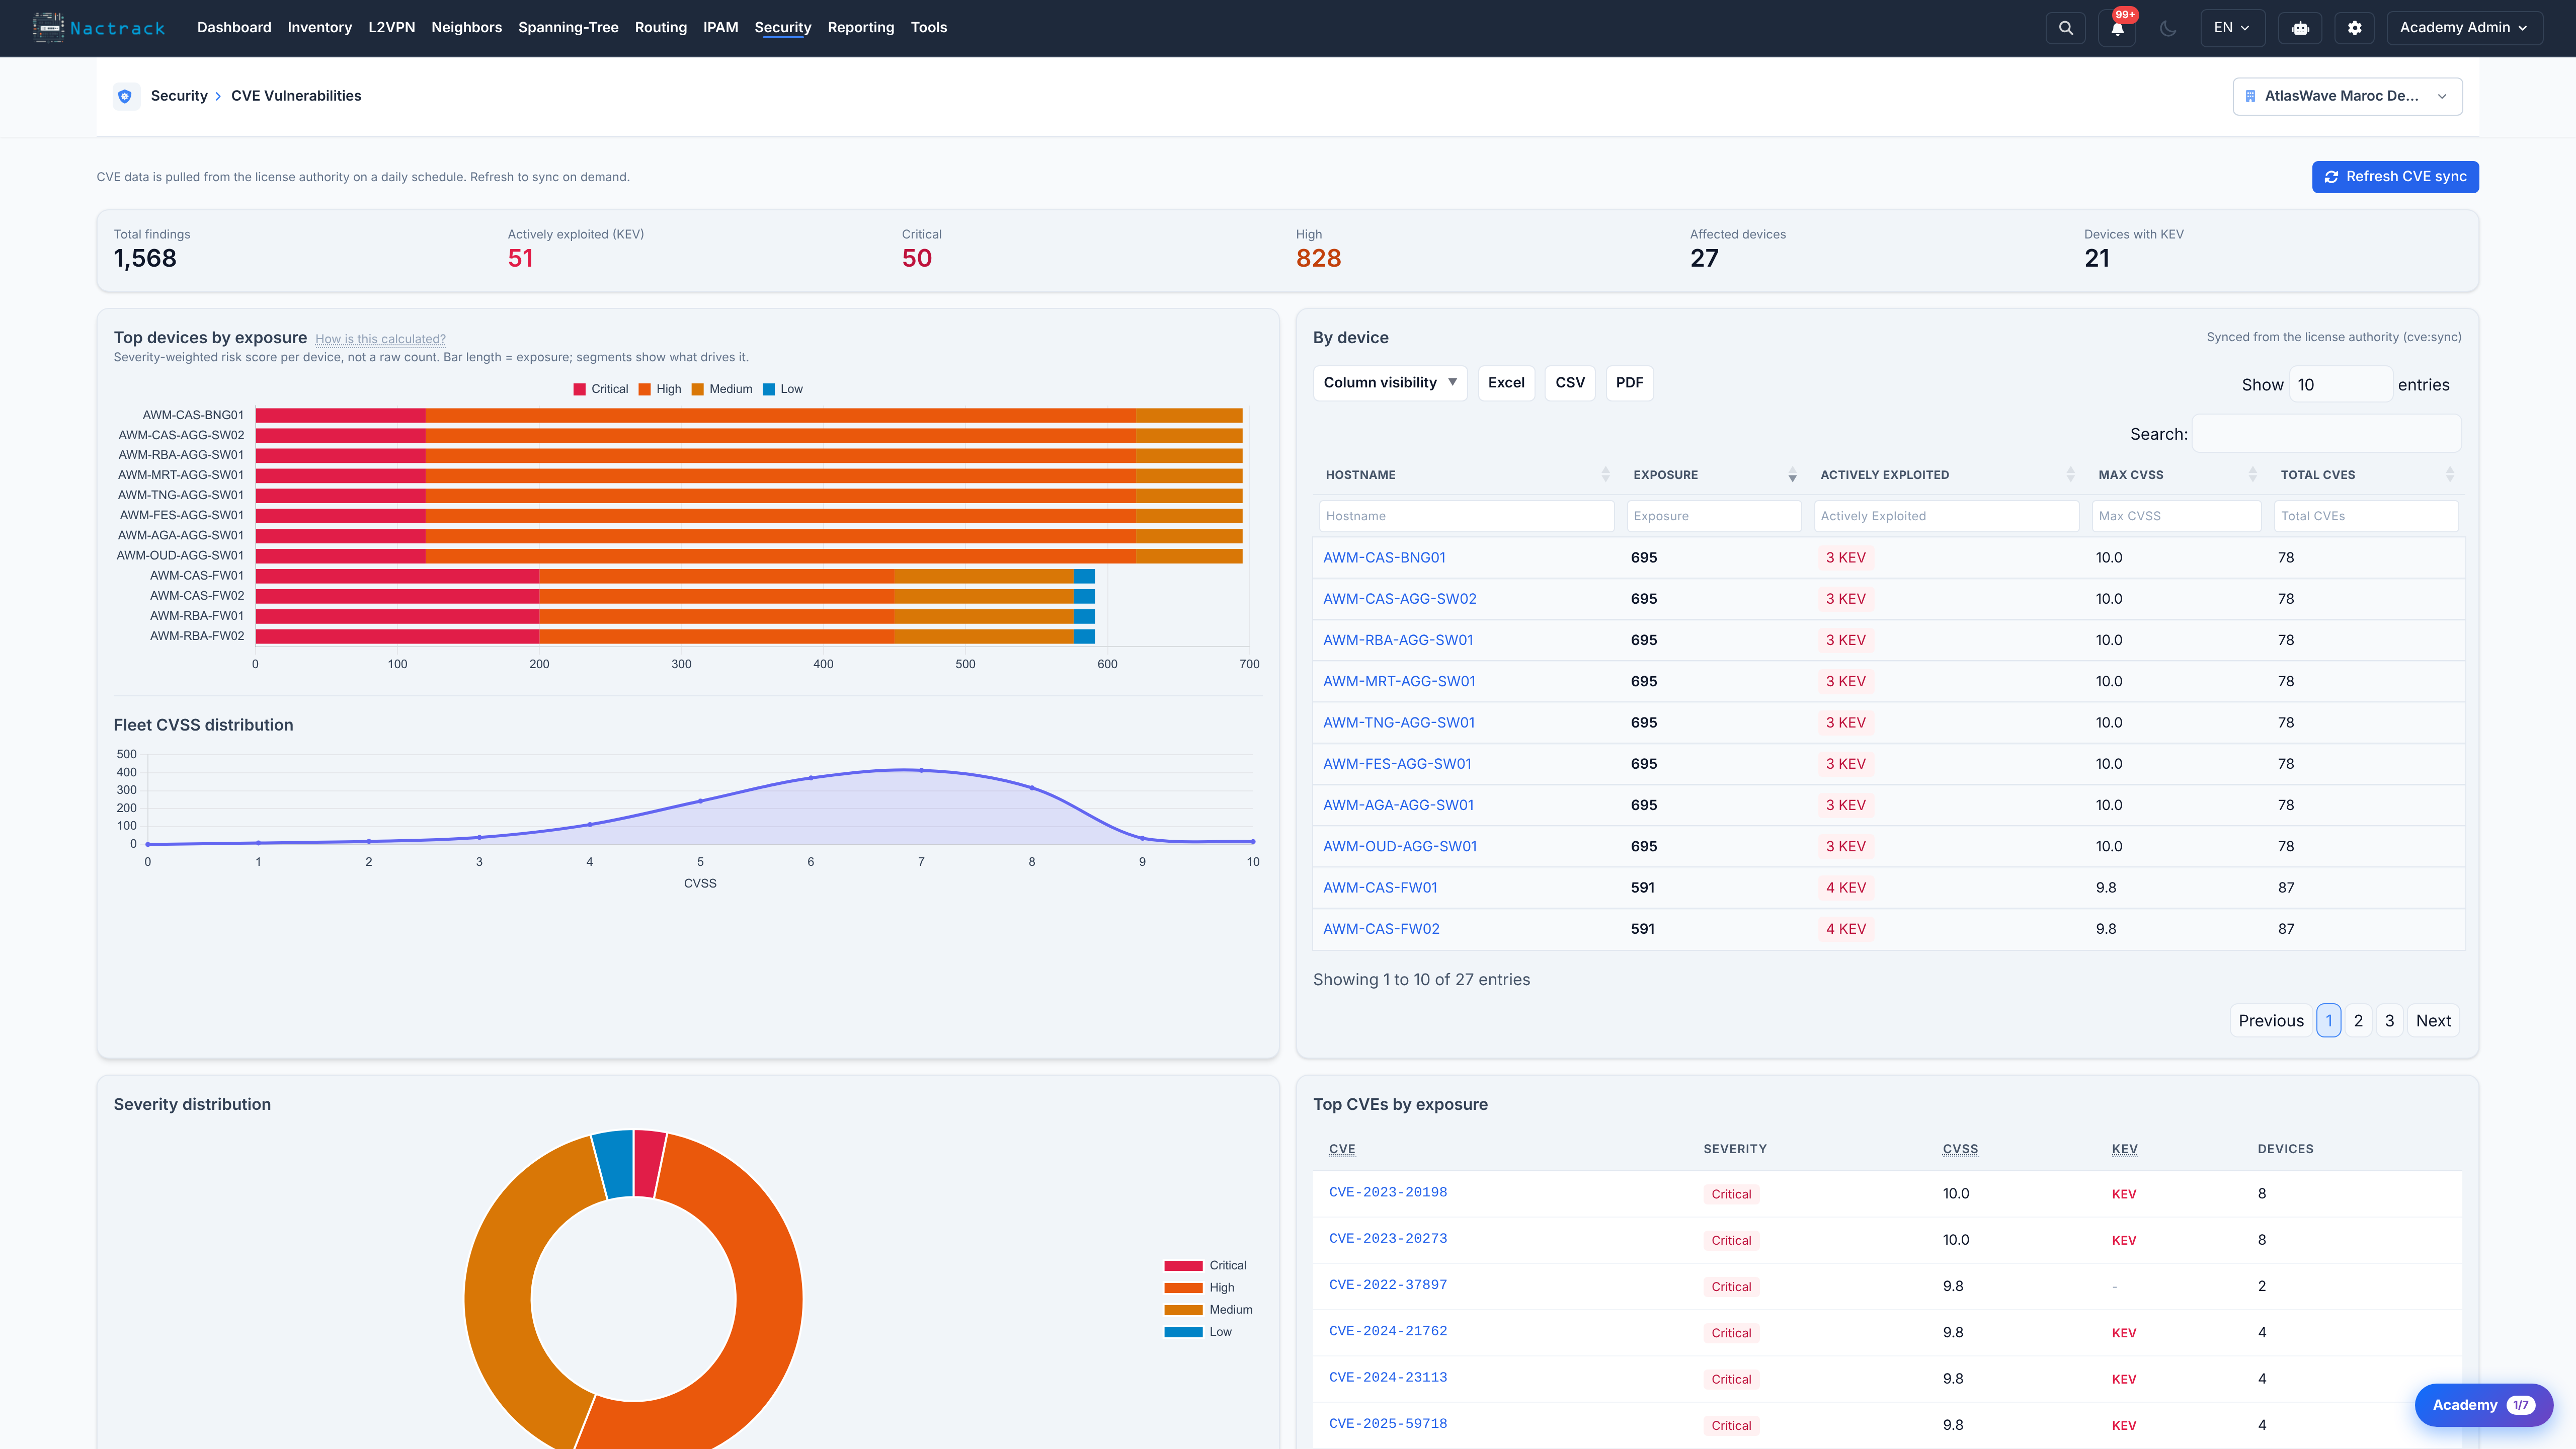Open the global search icon
Screen dimensions: 2576x1449
pos(2065,28)
